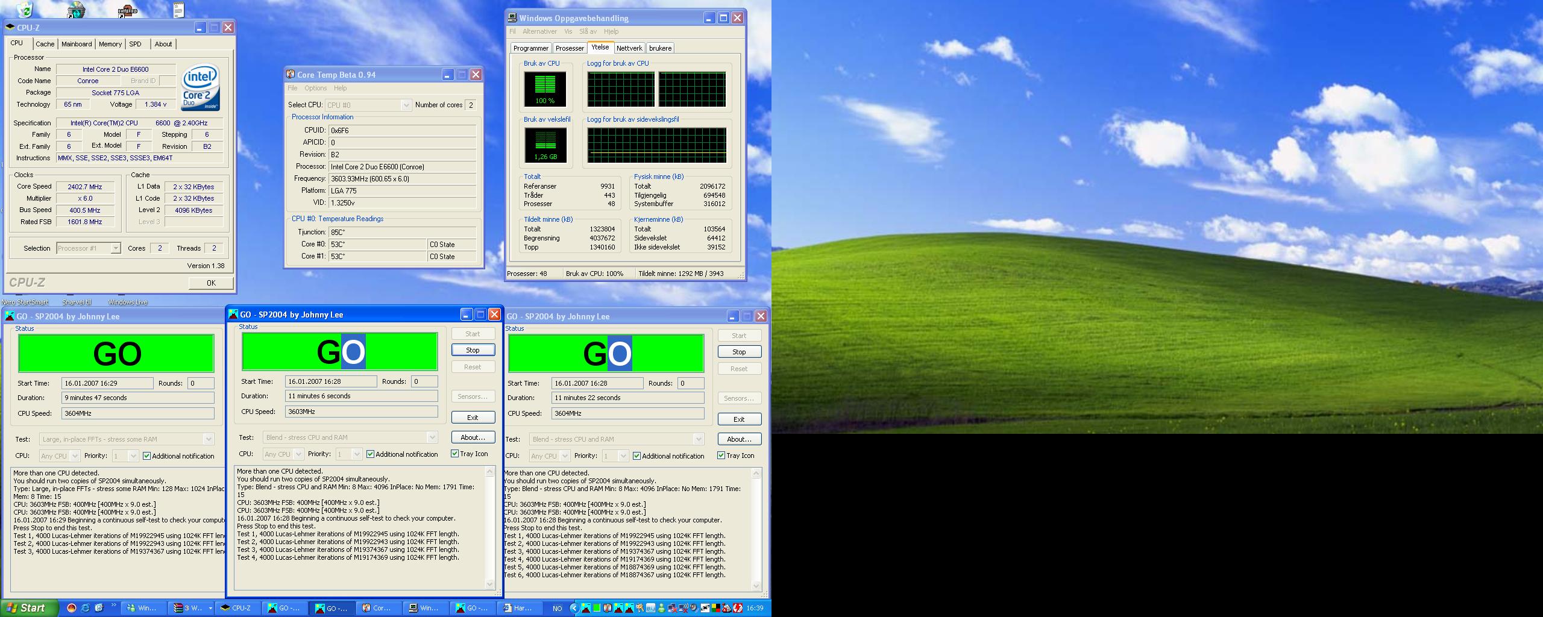Click the log scrollbar up arrow in rightmost SP2004
The image size is (1543, 617).
(x=756, y=474)
